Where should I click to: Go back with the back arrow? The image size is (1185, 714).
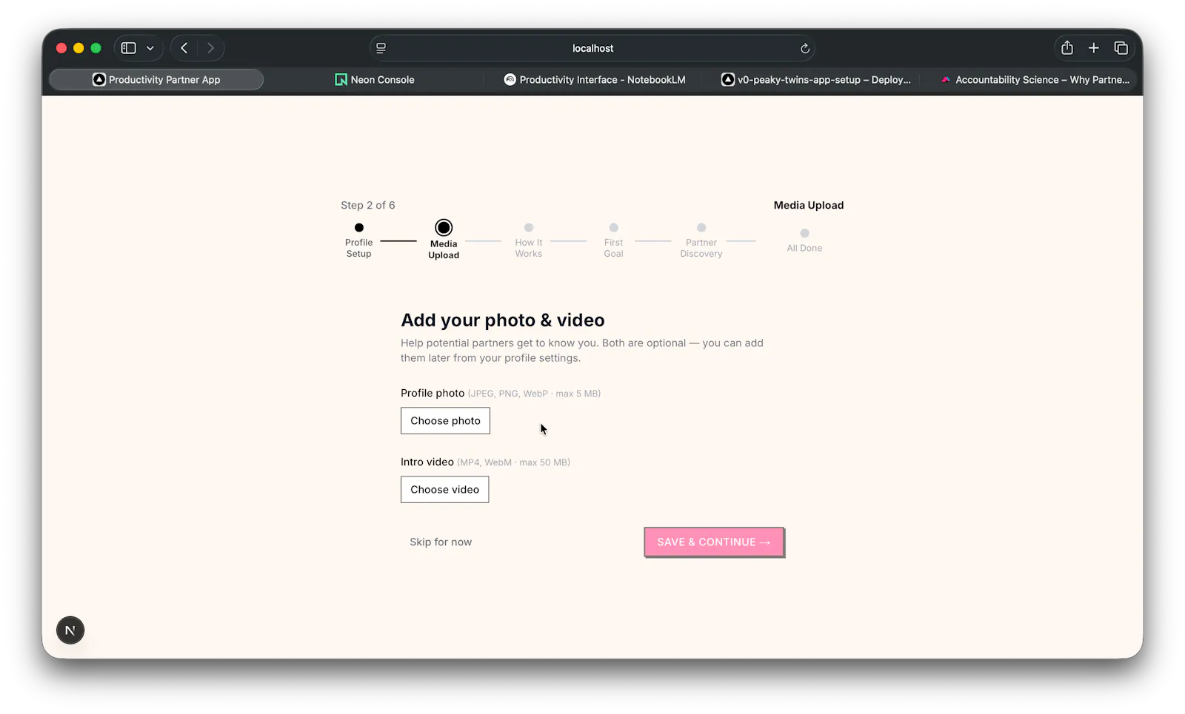(184, 48)
